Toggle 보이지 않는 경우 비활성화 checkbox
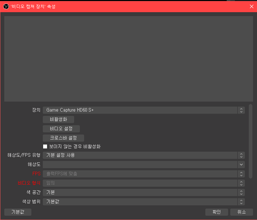The image size is (257, 220). click(45, 146)
